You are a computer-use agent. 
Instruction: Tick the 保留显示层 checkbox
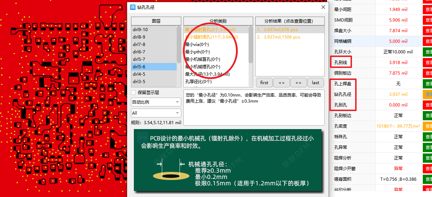[x=133, y=93]
